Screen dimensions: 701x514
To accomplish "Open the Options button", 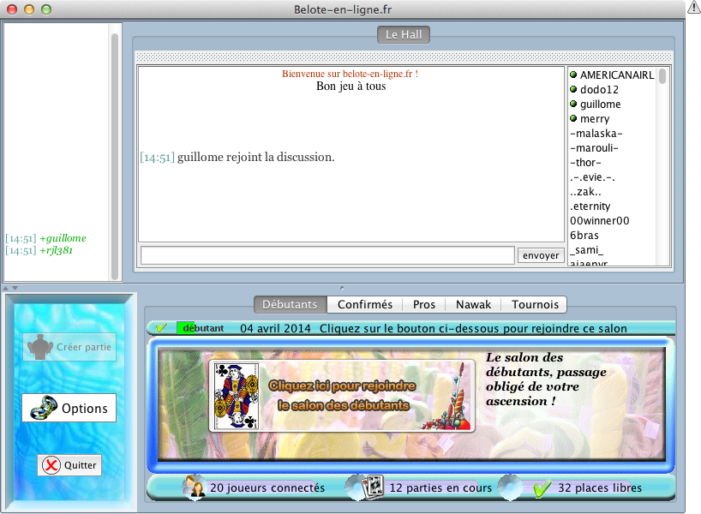I will tap(69, 408).
